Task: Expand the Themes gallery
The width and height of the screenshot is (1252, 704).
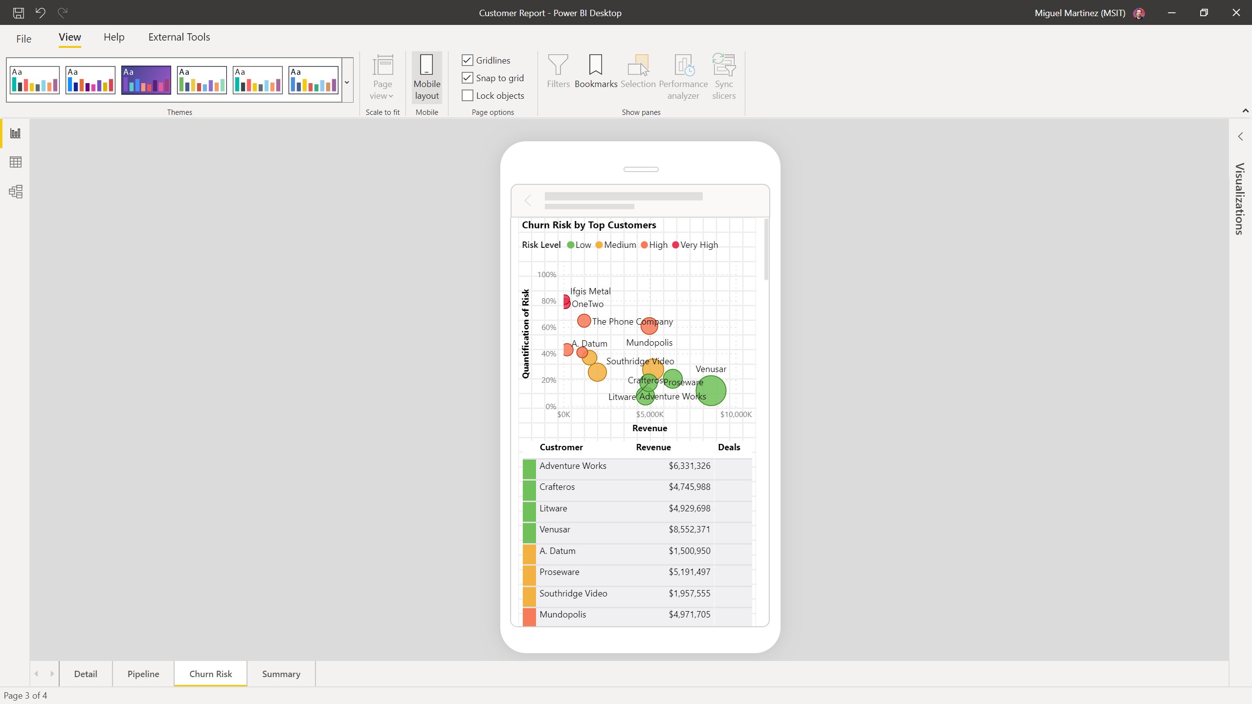Action: coord(346,82)
